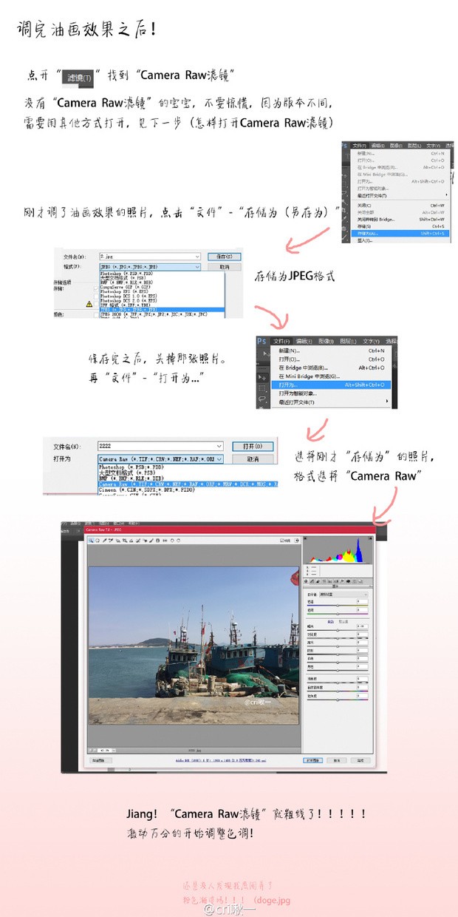Click 打开图像 button in Camera Raw

313,759
